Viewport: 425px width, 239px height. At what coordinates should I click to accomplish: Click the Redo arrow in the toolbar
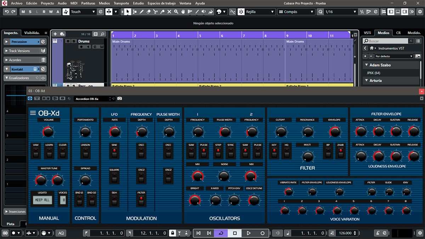click(13, 12)
